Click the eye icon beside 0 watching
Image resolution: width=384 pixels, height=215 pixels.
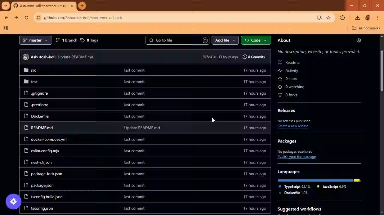pos(280,87)
